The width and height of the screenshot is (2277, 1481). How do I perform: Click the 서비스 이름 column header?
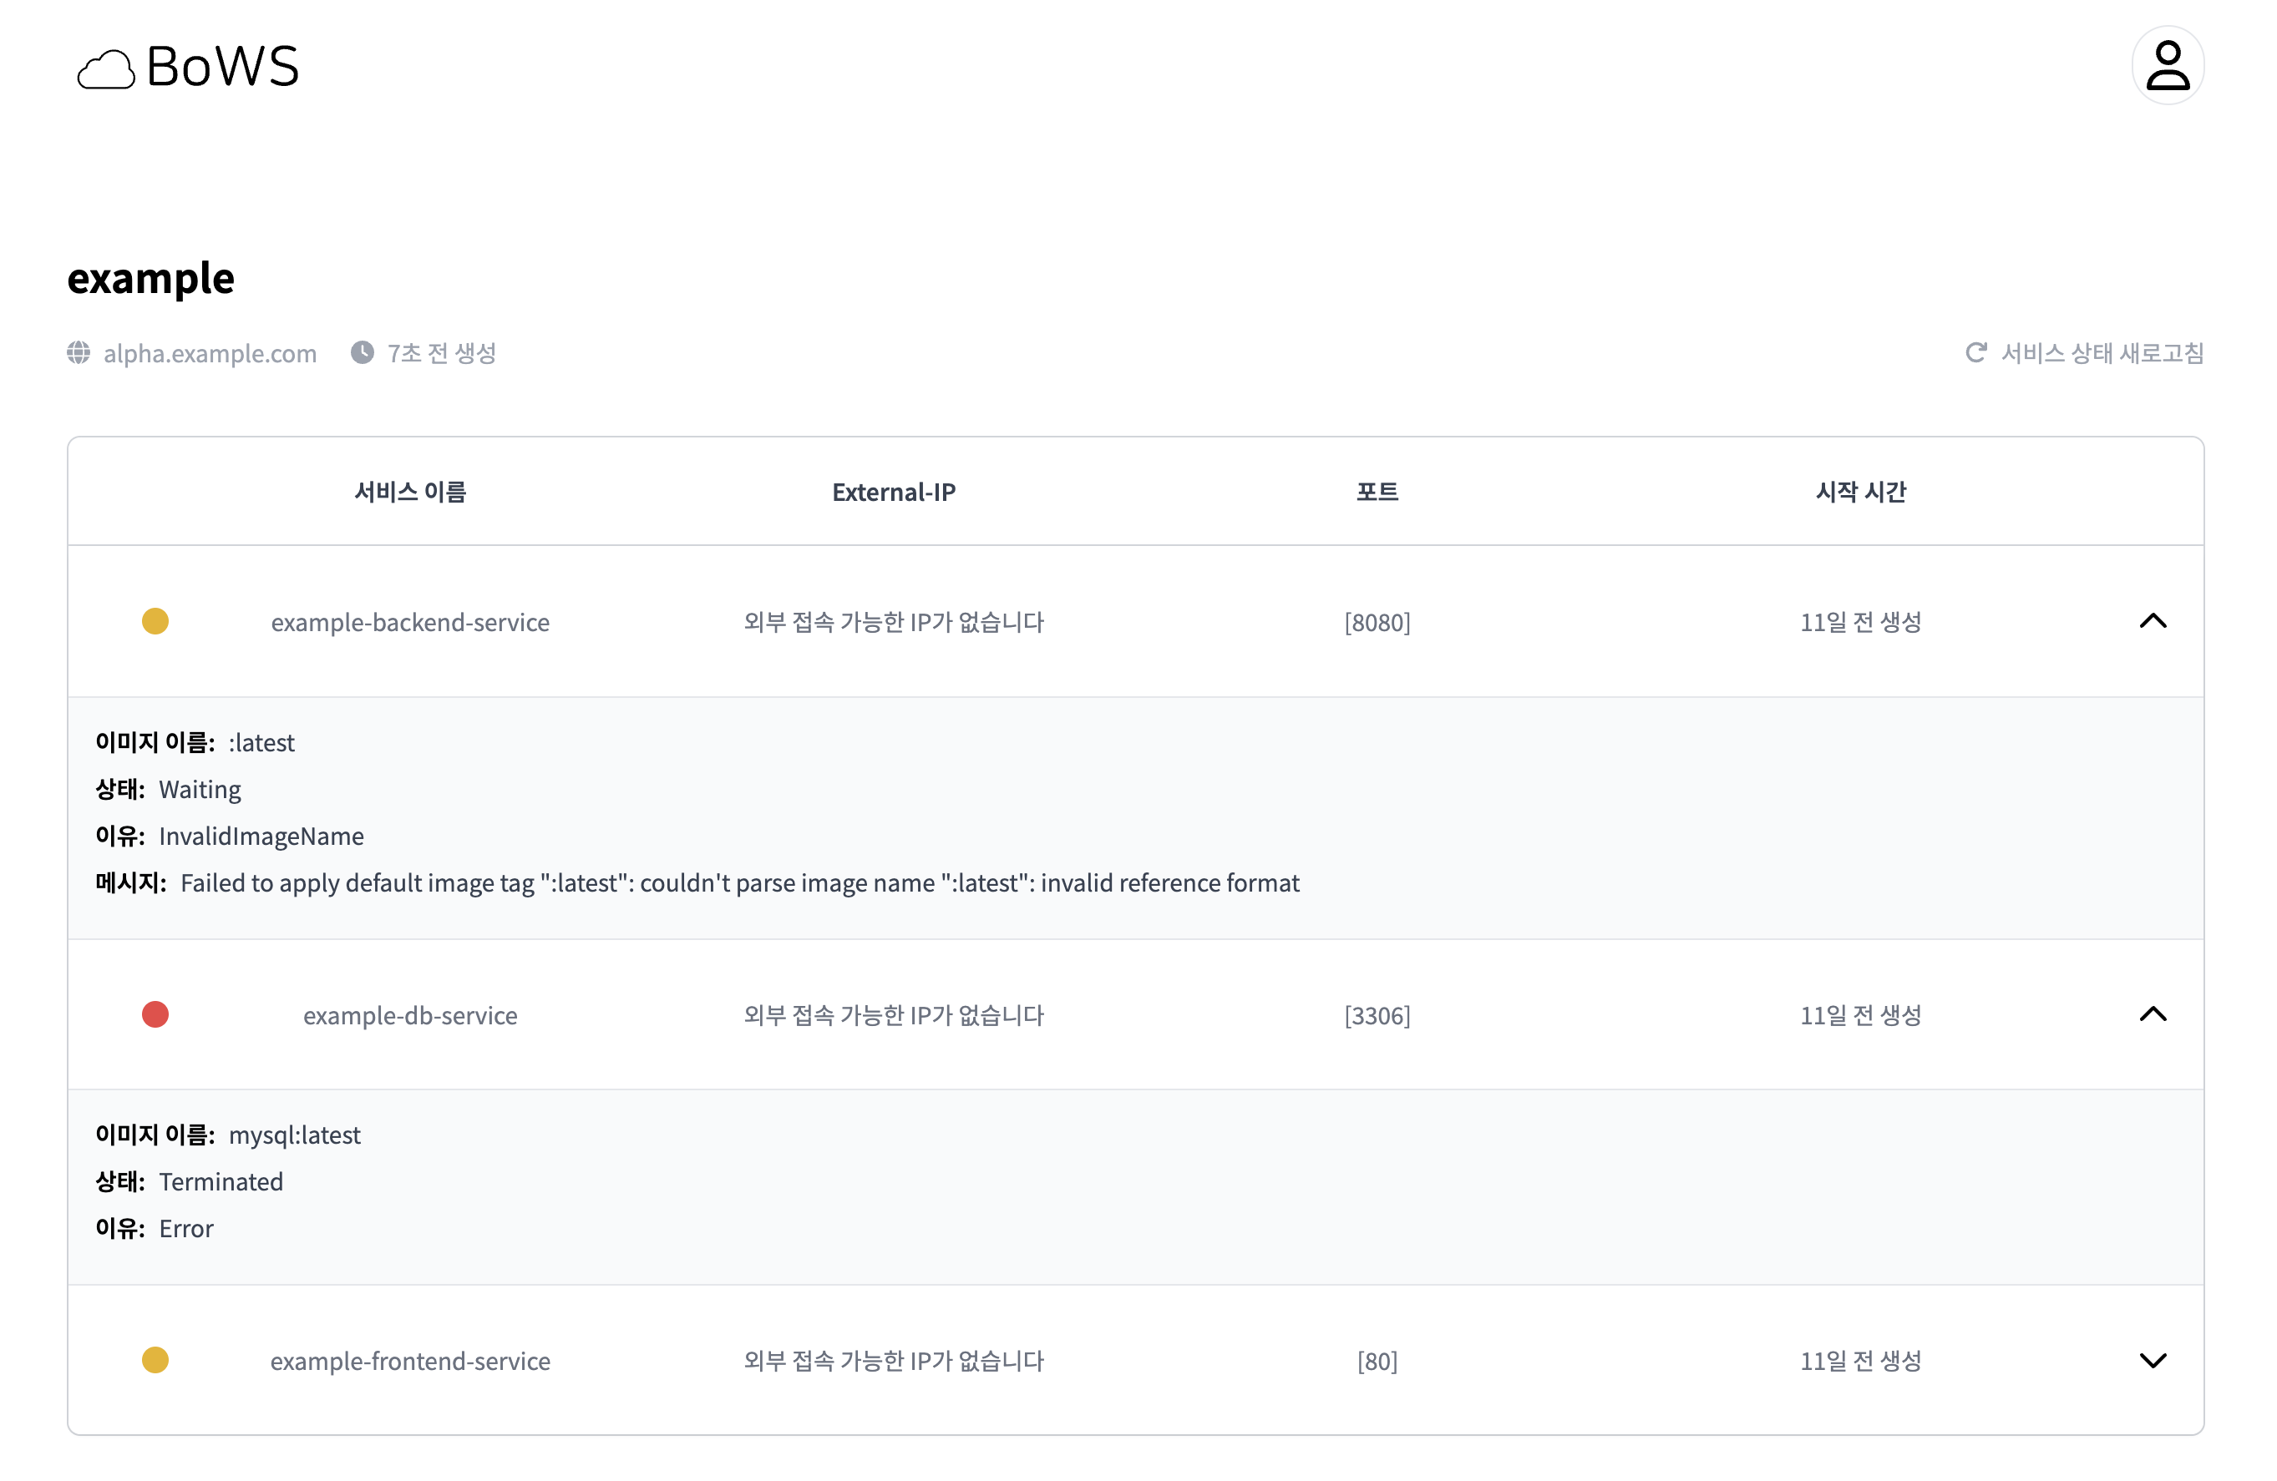click(x=409, y=492)
